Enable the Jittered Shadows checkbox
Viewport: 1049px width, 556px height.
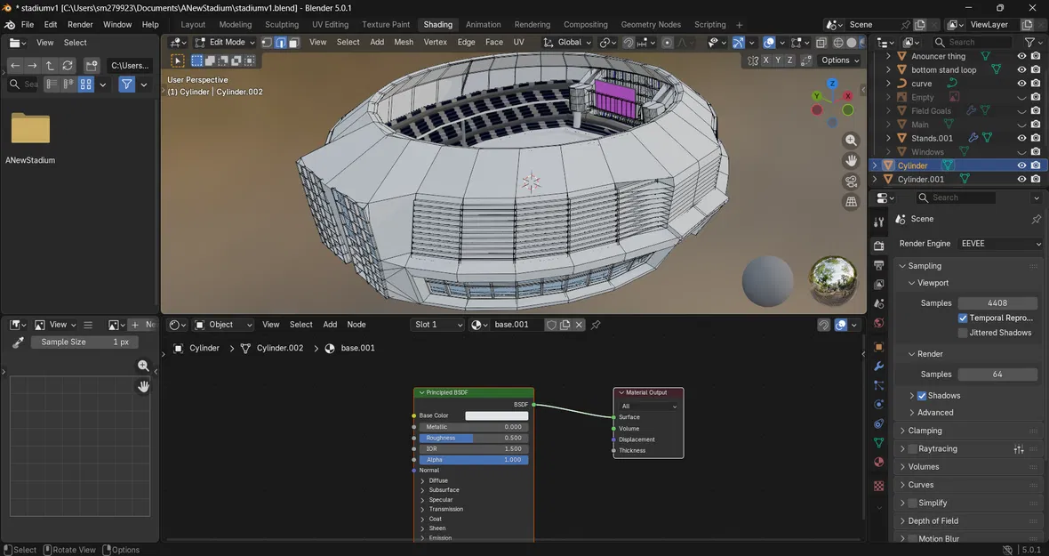click(963, 333)
